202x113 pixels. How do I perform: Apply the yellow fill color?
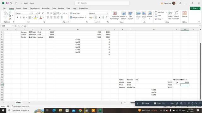[35, 18]
